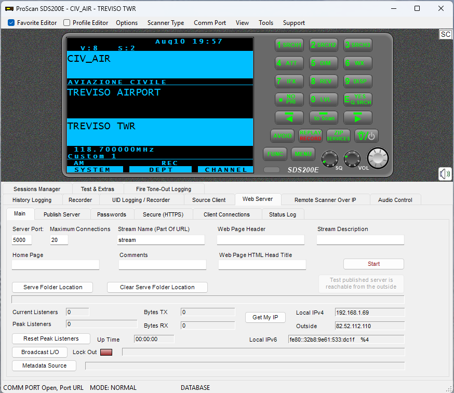Click the 3 SRCH3 keypad key
This screenshot has width=454, height=393.
pyautogui.click(x=357, y=45)
